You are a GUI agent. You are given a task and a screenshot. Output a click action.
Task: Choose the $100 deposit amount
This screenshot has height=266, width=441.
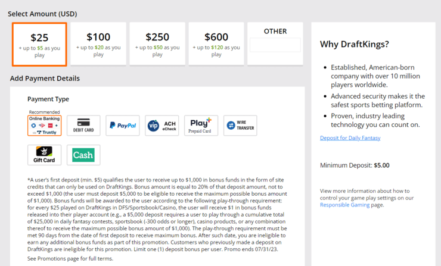[98, 44]
